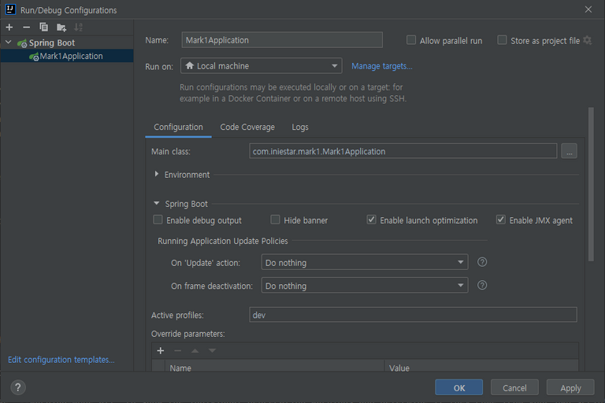Check Store as project file
The height and width of the screenshot is (403, 605).
[502, 40]
